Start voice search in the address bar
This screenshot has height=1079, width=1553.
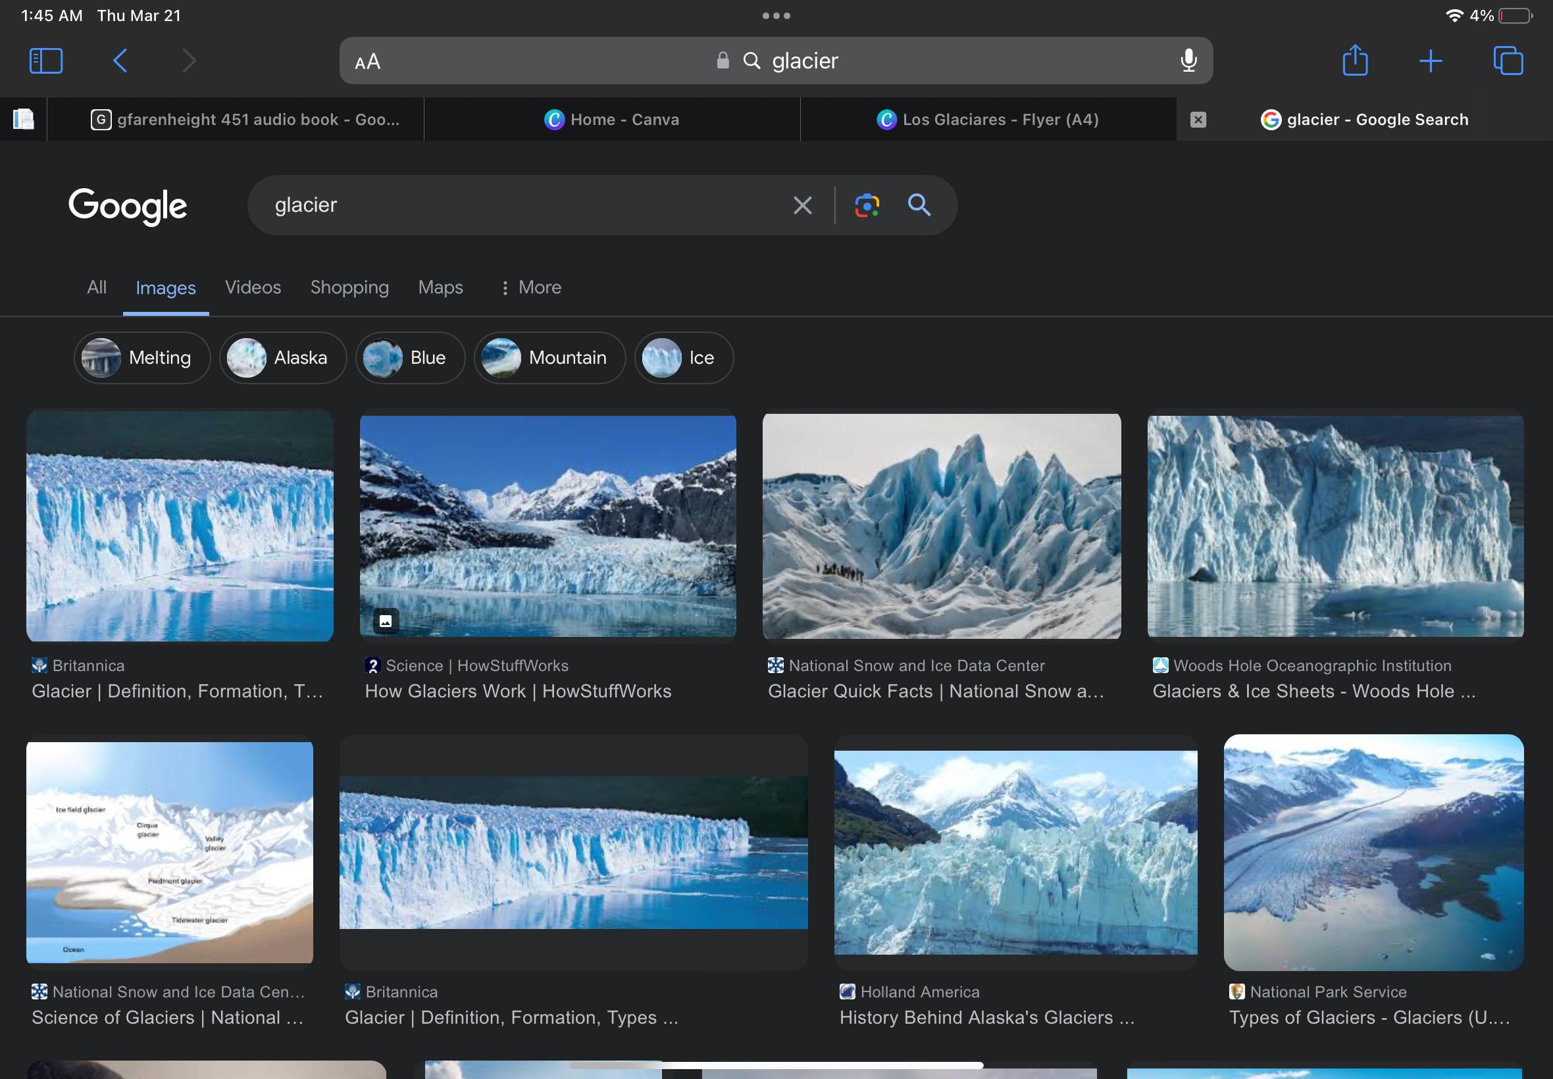(x=1188, y=61)
